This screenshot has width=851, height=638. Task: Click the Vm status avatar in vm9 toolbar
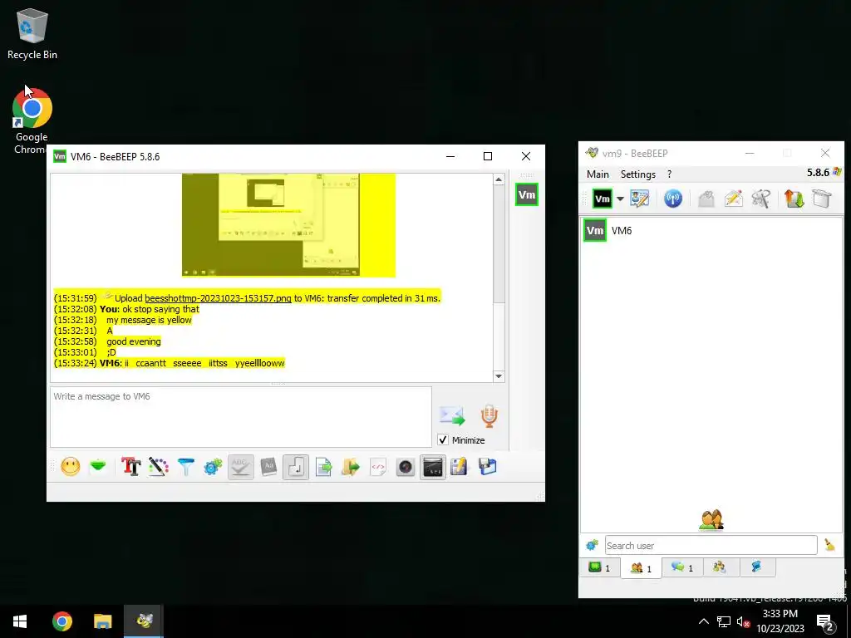point(603,199)
